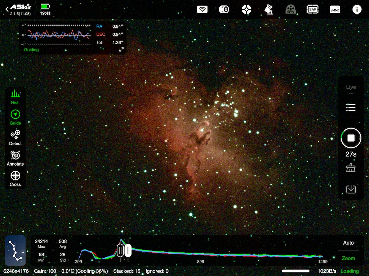
Task: Go back using the ASIAIR back arrow
Action: [x=7, y=9]
